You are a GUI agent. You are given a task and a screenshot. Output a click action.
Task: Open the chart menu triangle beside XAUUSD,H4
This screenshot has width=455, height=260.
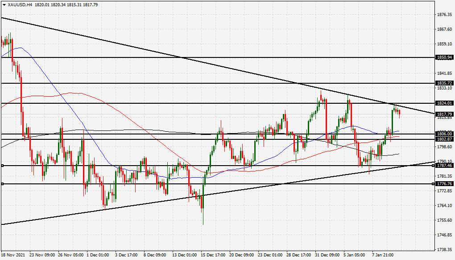pos(4,5)
